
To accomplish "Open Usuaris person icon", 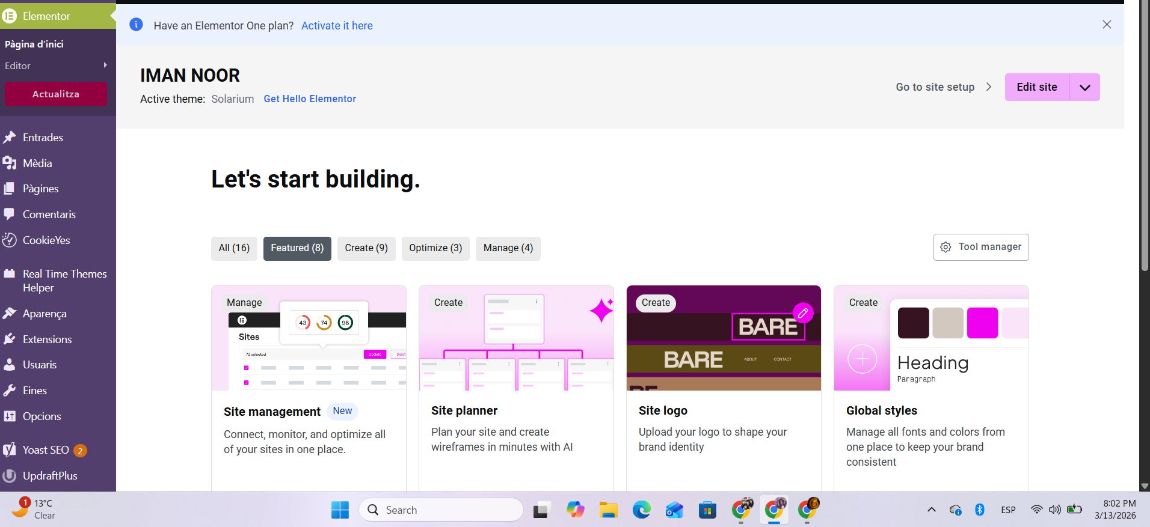I will (x=10, y=365).
